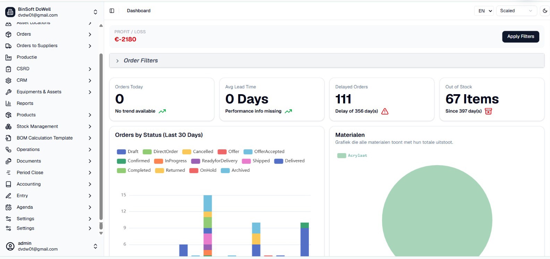Expand the Accounting menu chevron
This screenshot has width=550, height=259.
[90, 184]
